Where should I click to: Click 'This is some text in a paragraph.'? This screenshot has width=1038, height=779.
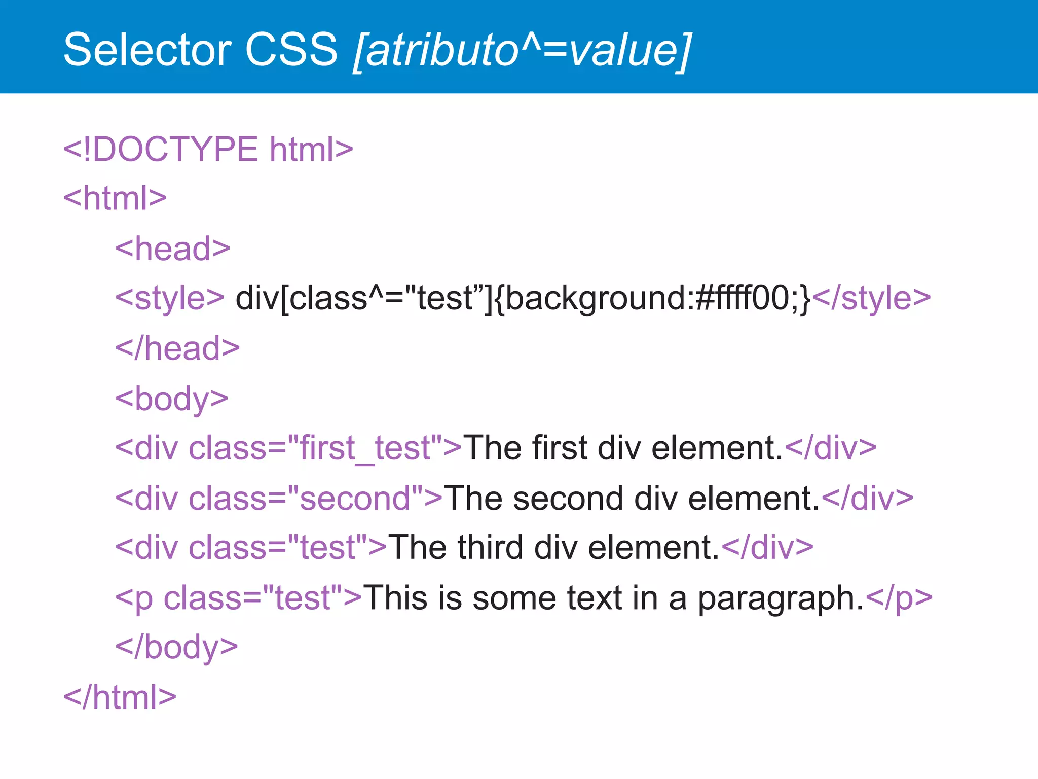click(x=614, y=598)
